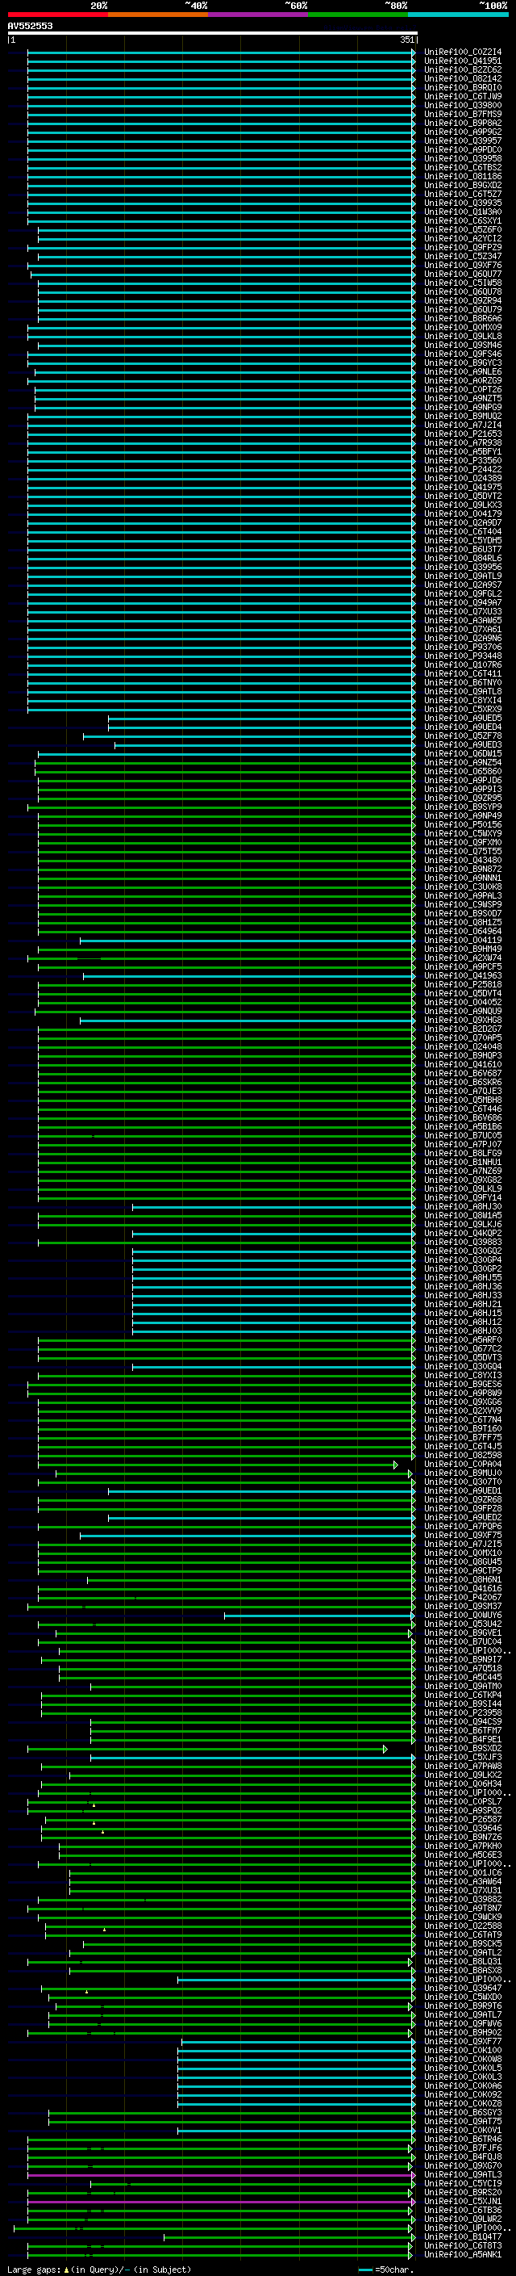Select the UniRef100_Q8H6N1 label
The width and height of the screenshot is (516, 2276).
point(462,1580)
